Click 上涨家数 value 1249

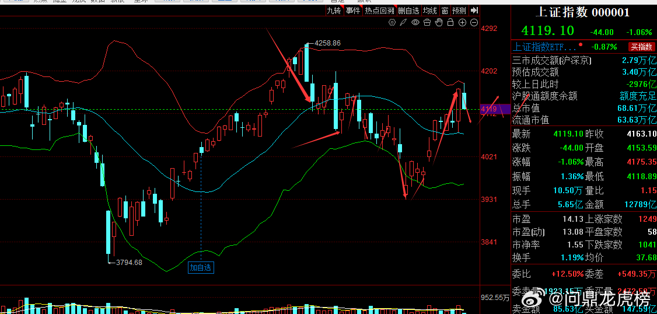click(647, 219)
